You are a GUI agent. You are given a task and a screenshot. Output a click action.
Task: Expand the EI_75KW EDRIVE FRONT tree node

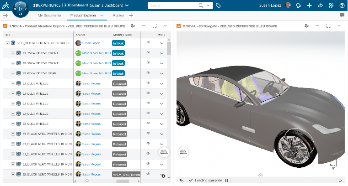tap(13, 53)
